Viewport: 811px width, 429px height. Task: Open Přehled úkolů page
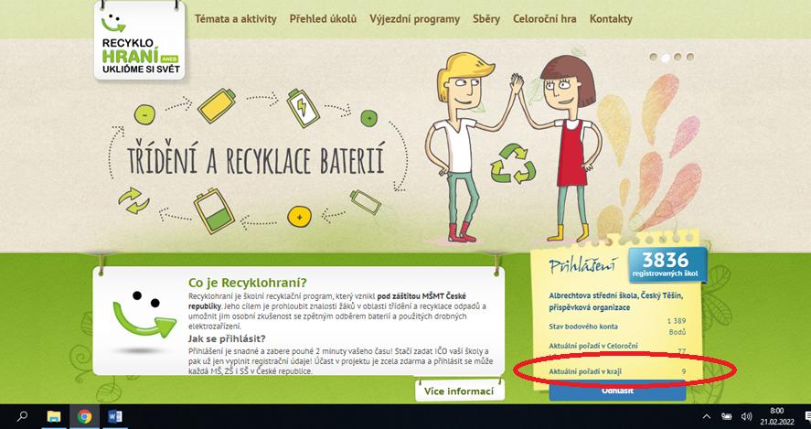(324, 19)
